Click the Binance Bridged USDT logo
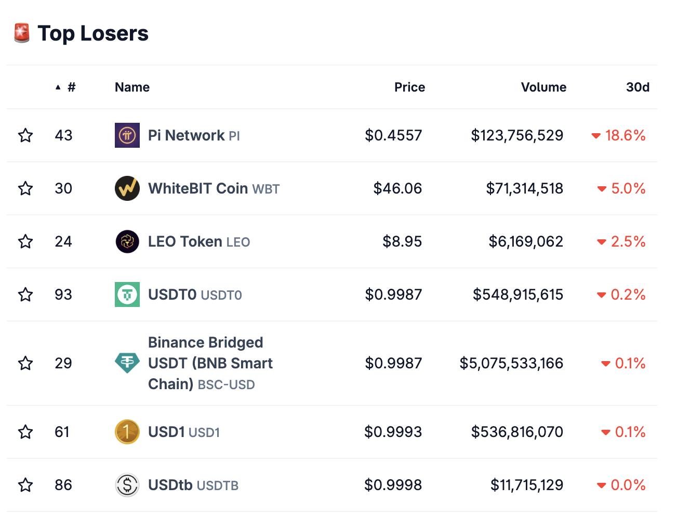This screenshot has height=513, width=690. pos(127,363)
